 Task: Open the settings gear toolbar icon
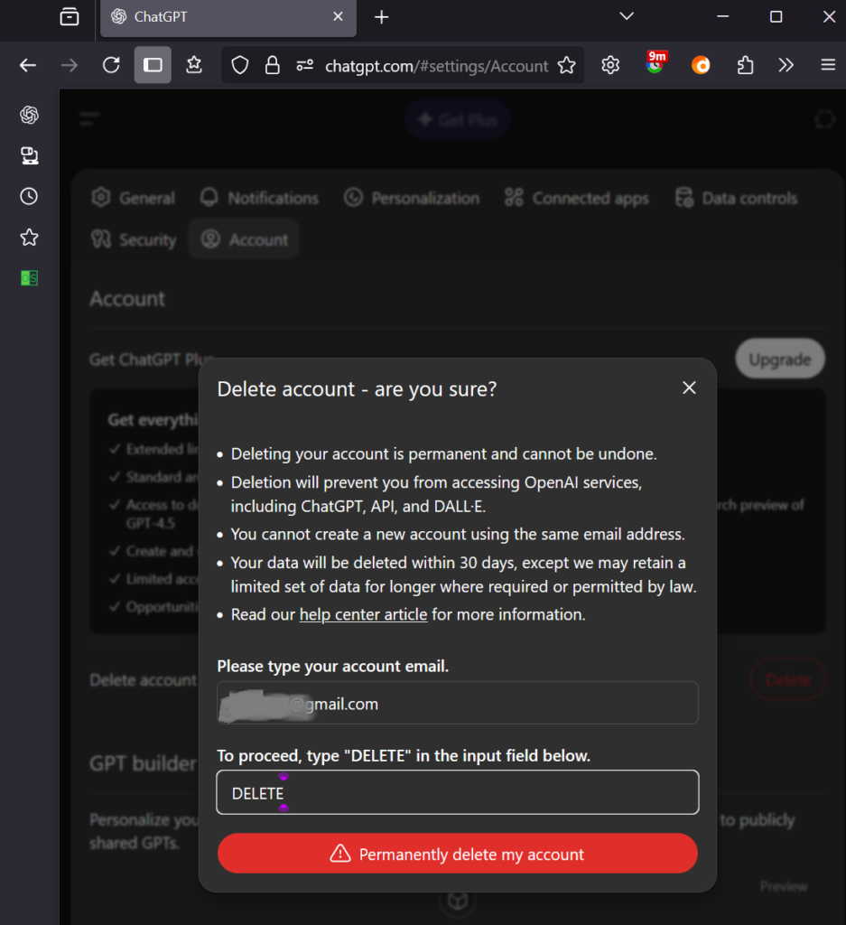coord(610,65)
